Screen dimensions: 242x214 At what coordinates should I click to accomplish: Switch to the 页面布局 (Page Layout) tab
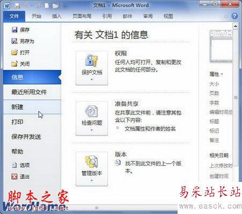(x=82, y=16)
